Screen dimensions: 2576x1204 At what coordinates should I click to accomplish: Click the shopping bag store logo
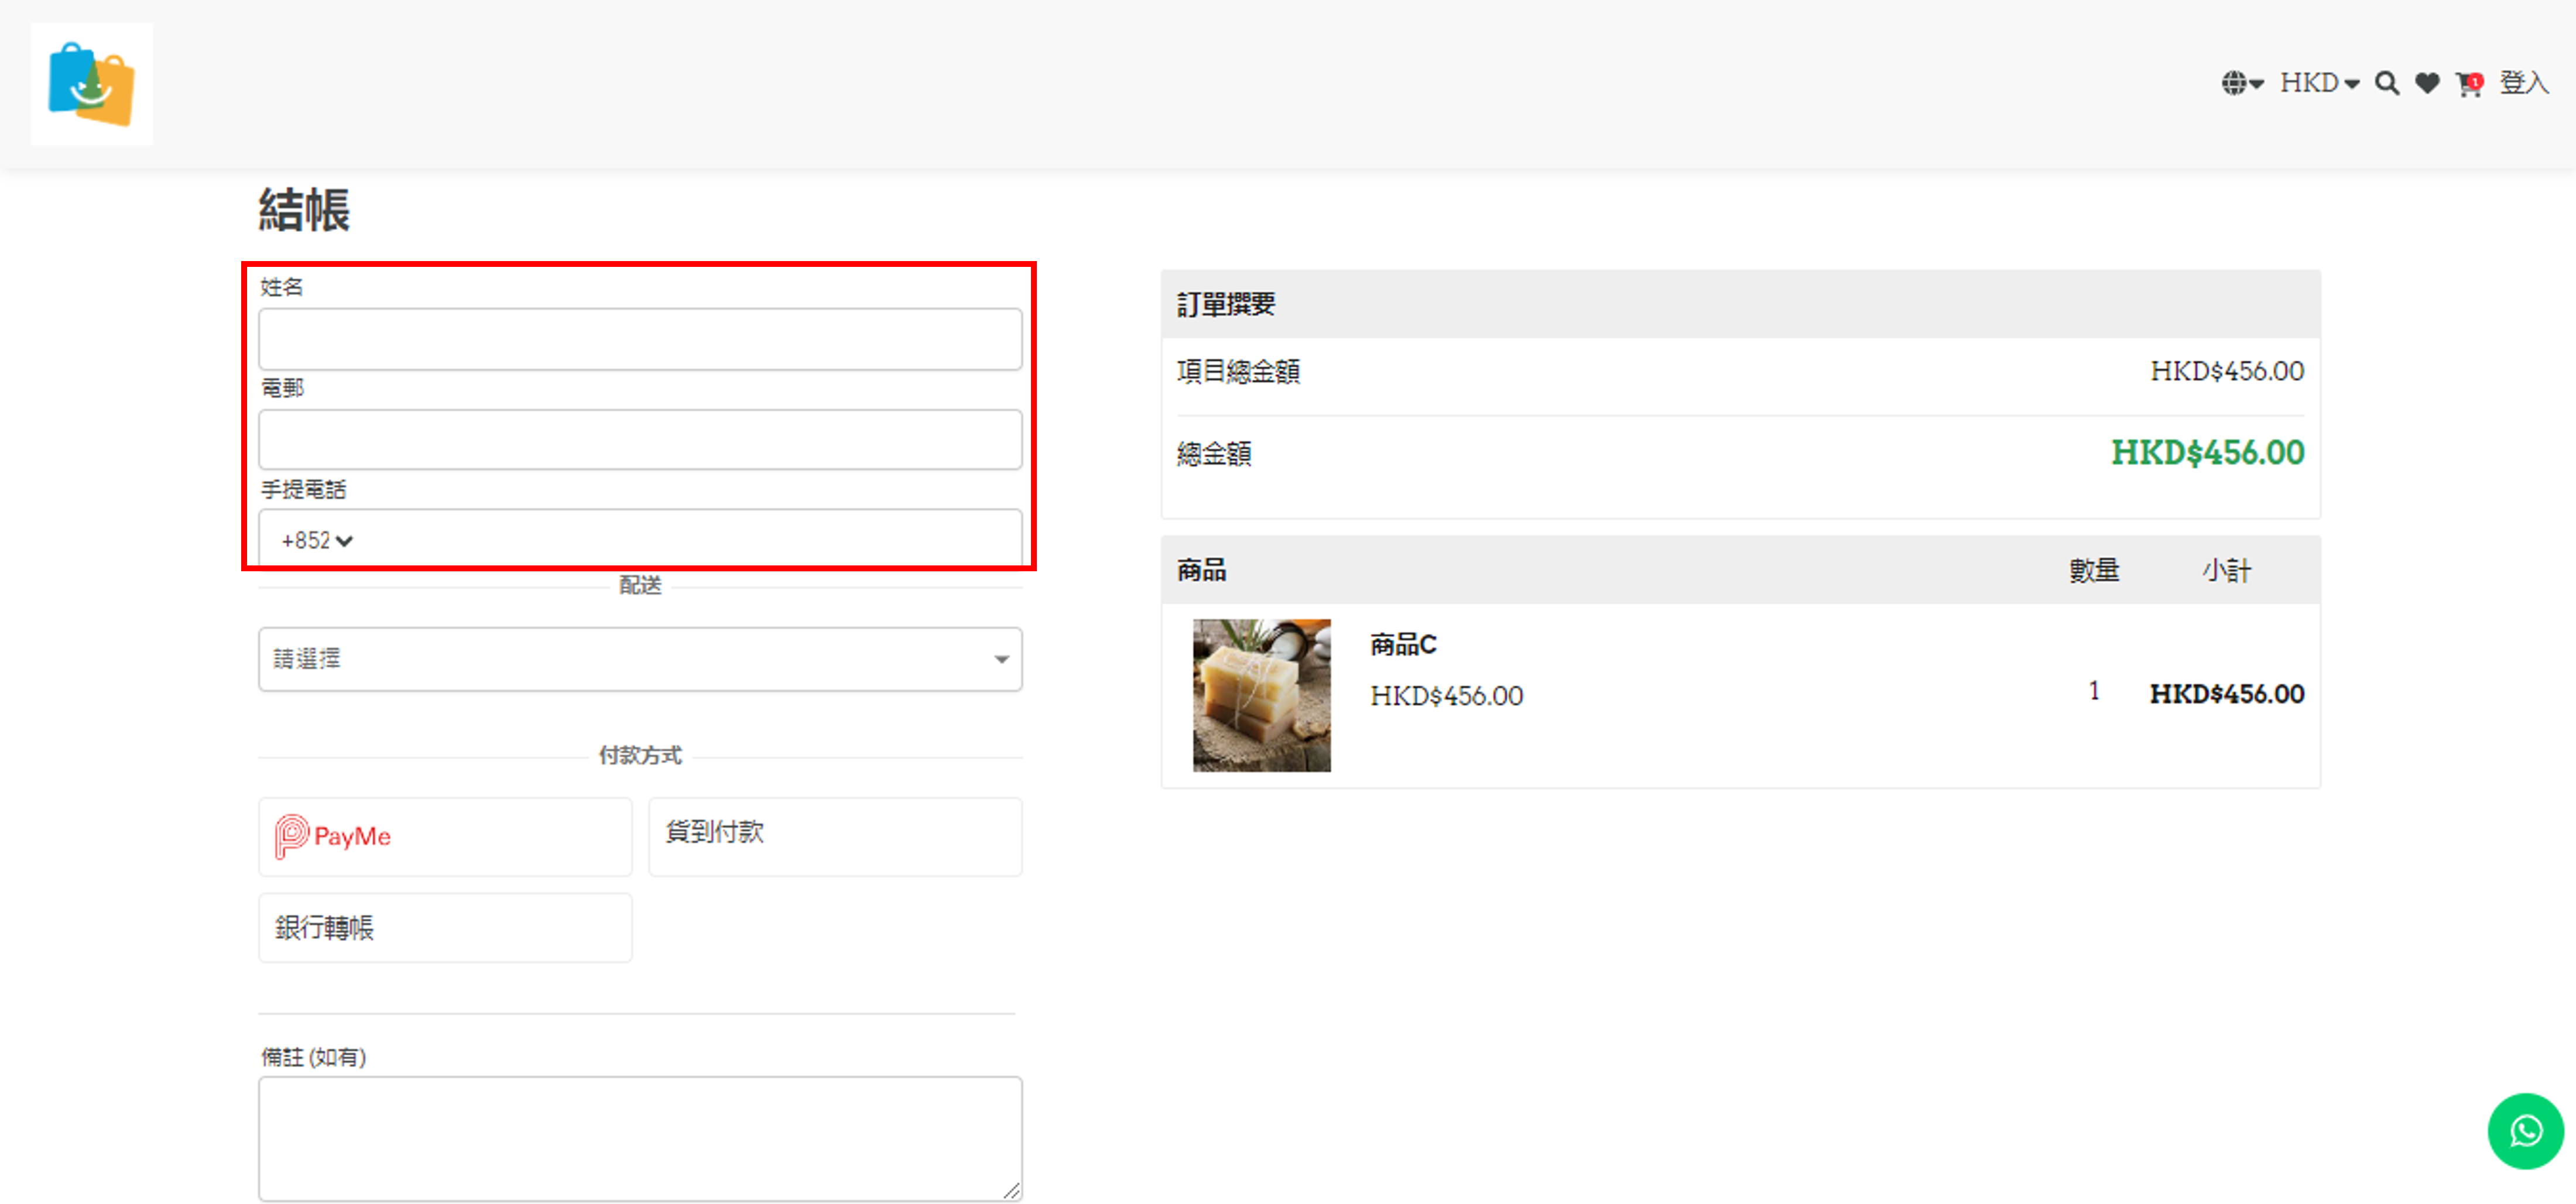click(91, 84)
